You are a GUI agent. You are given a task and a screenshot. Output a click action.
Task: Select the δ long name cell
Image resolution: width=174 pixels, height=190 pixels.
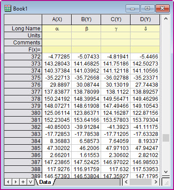point(145,29)
